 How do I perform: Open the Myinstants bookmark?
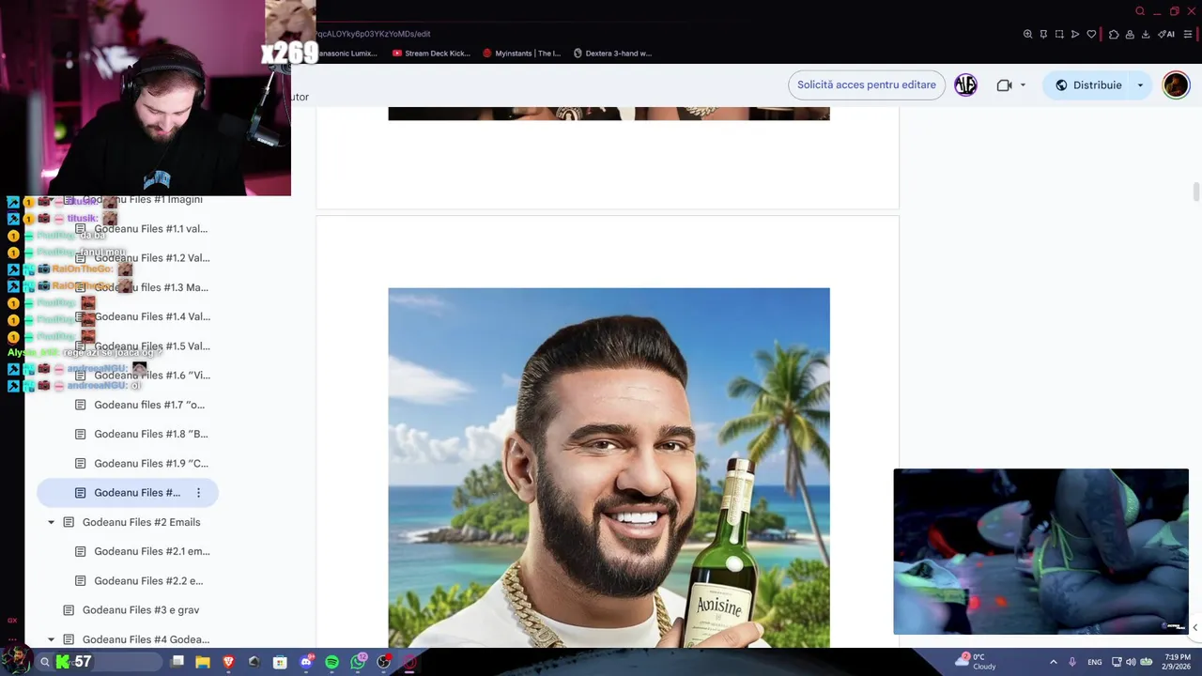click(521, 54)
